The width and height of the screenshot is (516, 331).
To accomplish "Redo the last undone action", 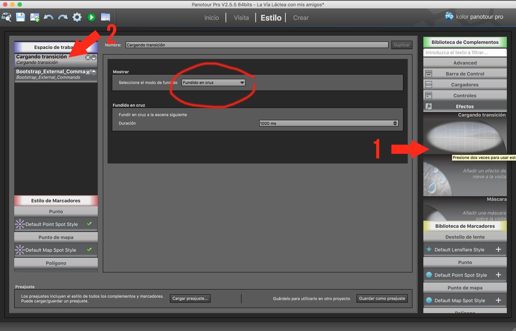I will pyautogui.click(x=62, y=17).
